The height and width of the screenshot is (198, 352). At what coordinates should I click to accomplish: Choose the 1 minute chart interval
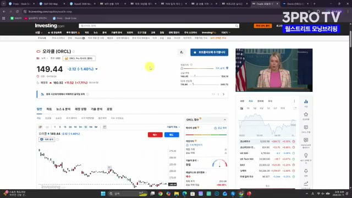[x=55, y=127]
